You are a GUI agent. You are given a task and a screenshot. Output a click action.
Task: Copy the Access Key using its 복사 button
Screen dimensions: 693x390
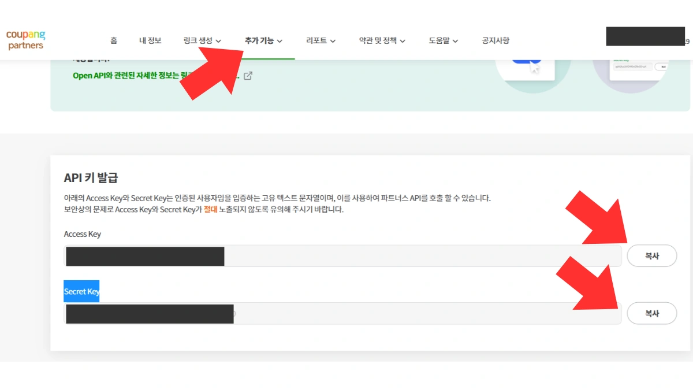(x=652, y=255)
